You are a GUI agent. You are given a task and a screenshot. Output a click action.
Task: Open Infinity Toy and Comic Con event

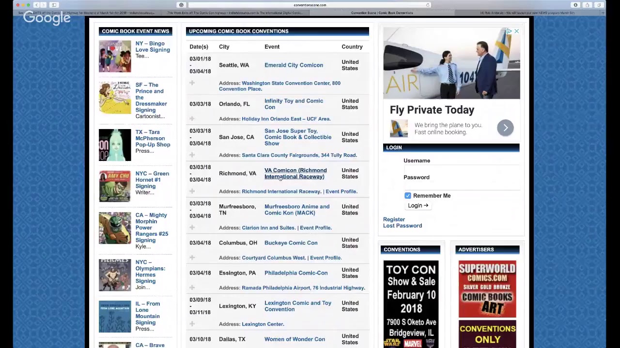(x=294, y=104)
